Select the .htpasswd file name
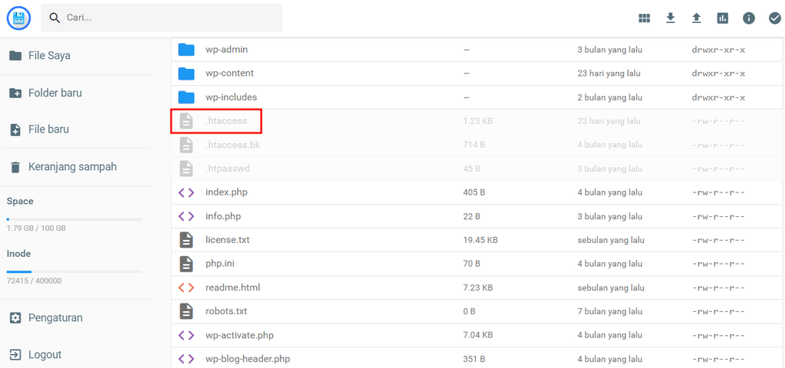Screen dimensions: 785x368 (x=227, y=169)
